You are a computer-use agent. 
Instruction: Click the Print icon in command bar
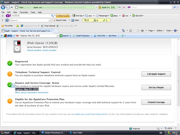click(142, 31)
